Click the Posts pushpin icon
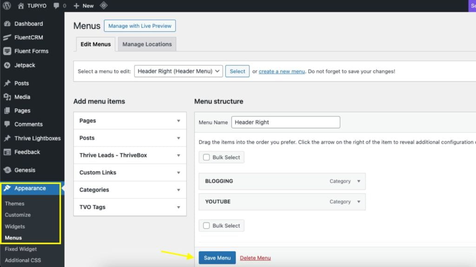 (7, 83)
